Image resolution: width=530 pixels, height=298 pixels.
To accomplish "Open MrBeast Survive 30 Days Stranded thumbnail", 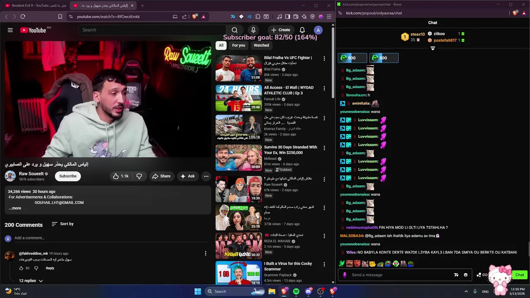I will point(238,158).
